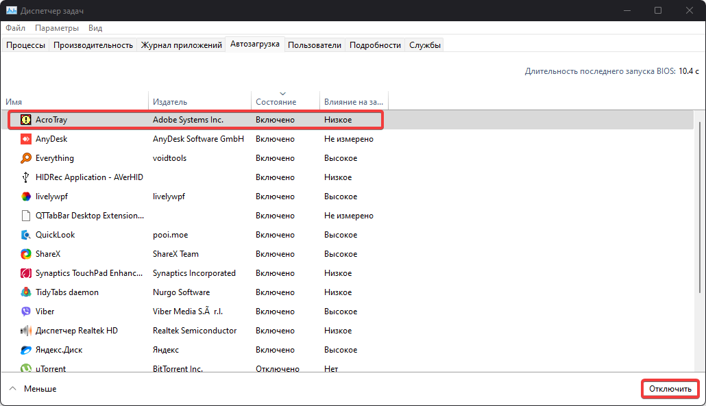Viewport: 706px width, 406px height.
Task: Switch to the Подробности tab
Action: [x=375, y=45]
